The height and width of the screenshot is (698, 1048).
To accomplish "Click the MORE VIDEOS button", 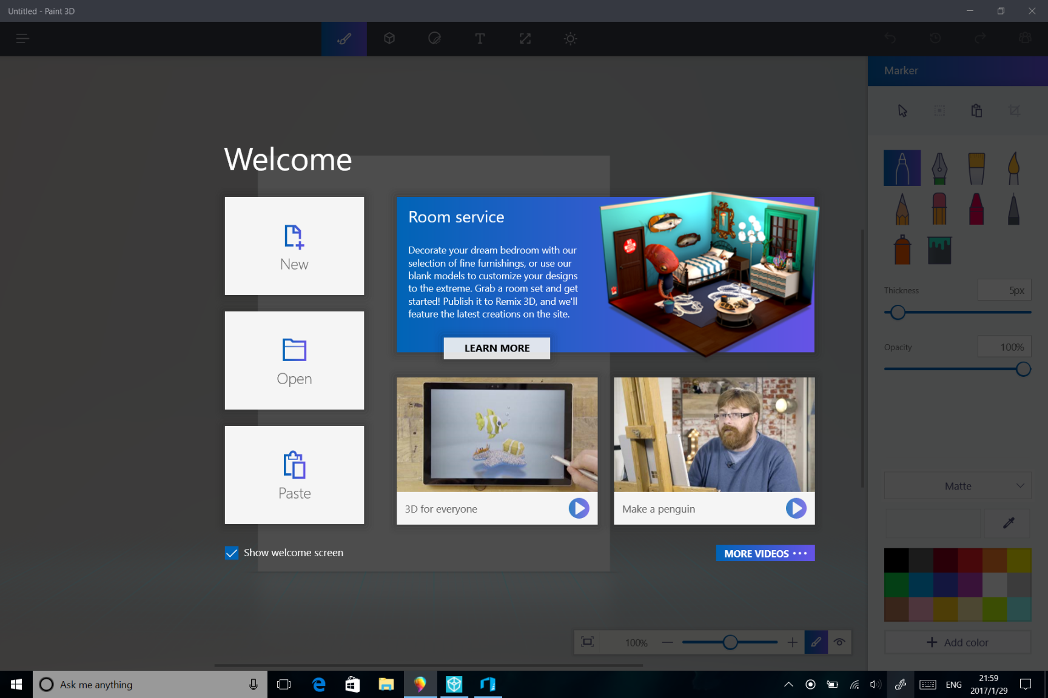I will 765,553.
